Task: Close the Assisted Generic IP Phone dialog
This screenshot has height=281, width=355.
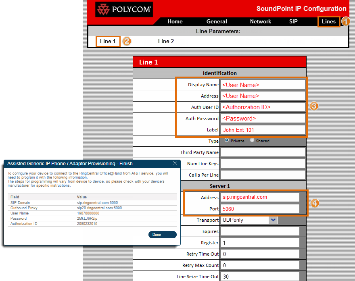Action: click(x=175, y=163)
